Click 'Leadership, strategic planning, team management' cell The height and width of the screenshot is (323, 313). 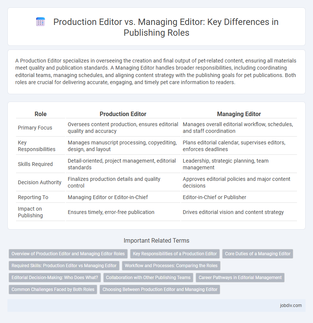[x=239, y=164]
